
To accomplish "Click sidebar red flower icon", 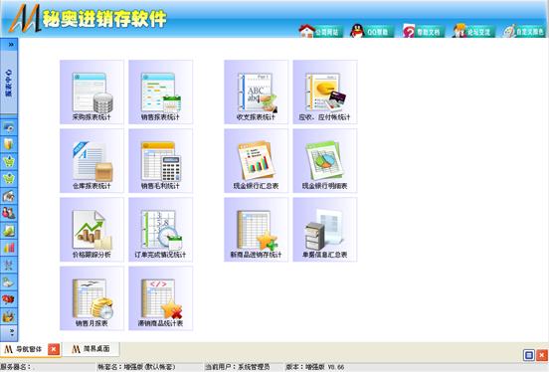I will 9,298.
